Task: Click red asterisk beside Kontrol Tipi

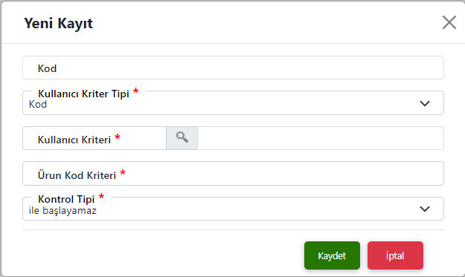Action: (101, 196)
